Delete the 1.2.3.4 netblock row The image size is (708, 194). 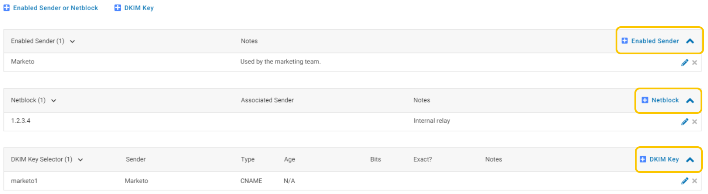[694, 122]
